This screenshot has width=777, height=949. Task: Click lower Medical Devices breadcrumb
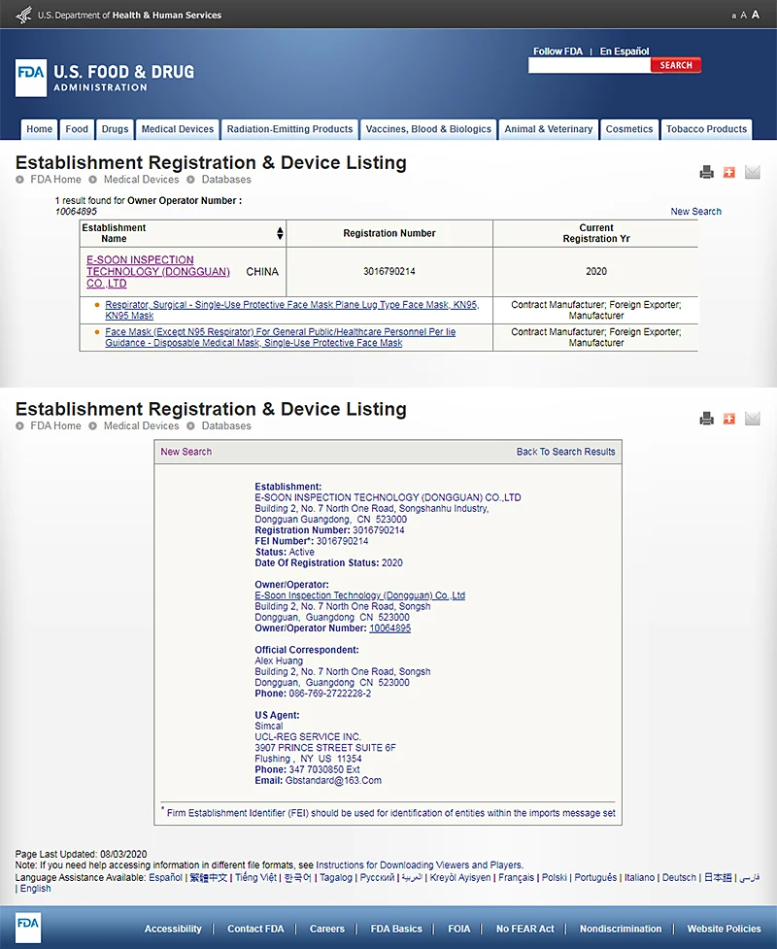click(x=142, y=425)
